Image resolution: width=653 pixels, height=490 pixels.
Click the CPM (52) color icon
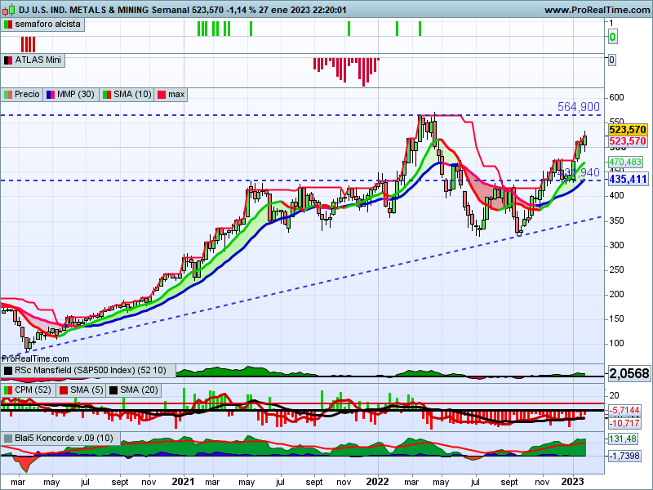pyautogui.click(x=8, y=391)
